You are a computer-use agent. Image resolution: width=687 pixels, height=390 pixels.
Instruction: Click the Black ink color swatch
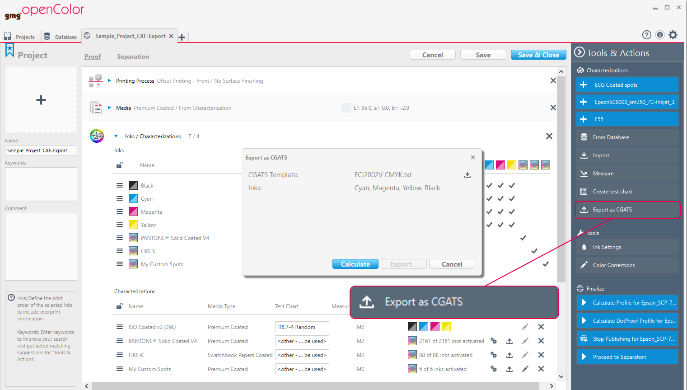[x=133, y=185]
